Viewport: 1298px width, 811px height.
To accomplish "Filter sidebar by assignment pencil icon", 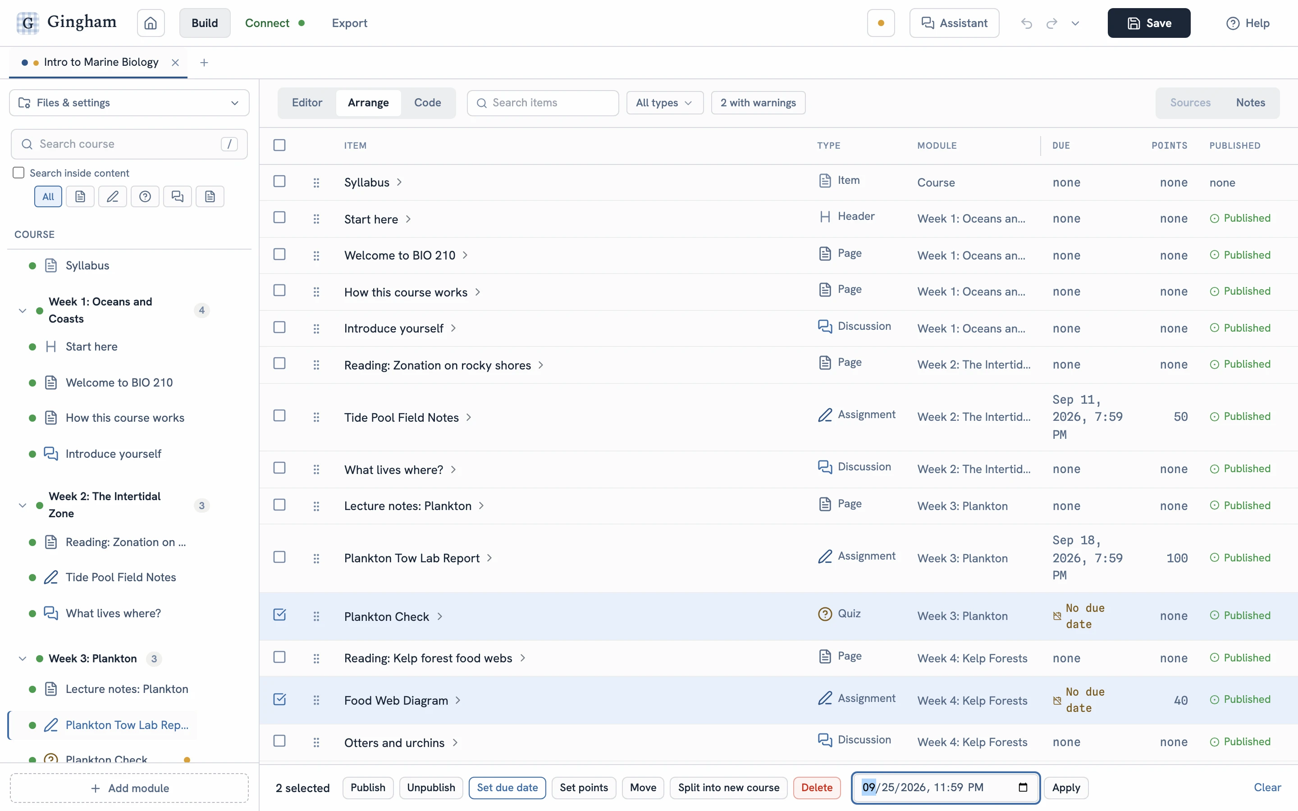I will pos(113,196).
